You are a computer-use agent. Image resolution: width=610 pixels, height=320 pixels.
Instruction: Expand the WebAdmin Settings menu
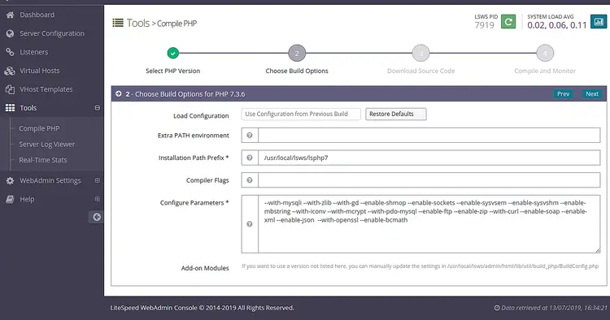point(98,180)
